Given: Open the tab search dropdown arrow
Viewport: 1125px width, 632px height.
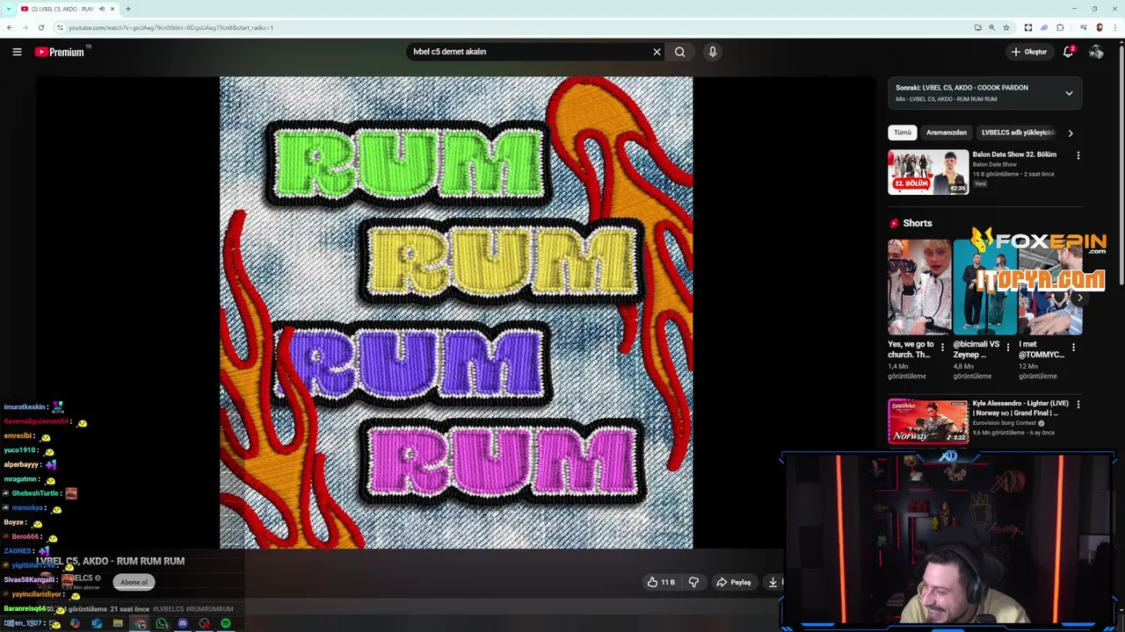Looking at the screenshot, I should tap(8, 9).
